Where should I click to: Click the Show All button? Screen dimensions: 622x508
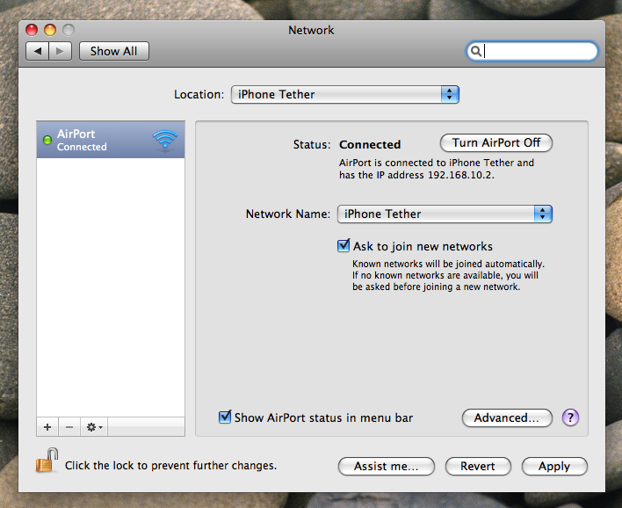[114, 51]
